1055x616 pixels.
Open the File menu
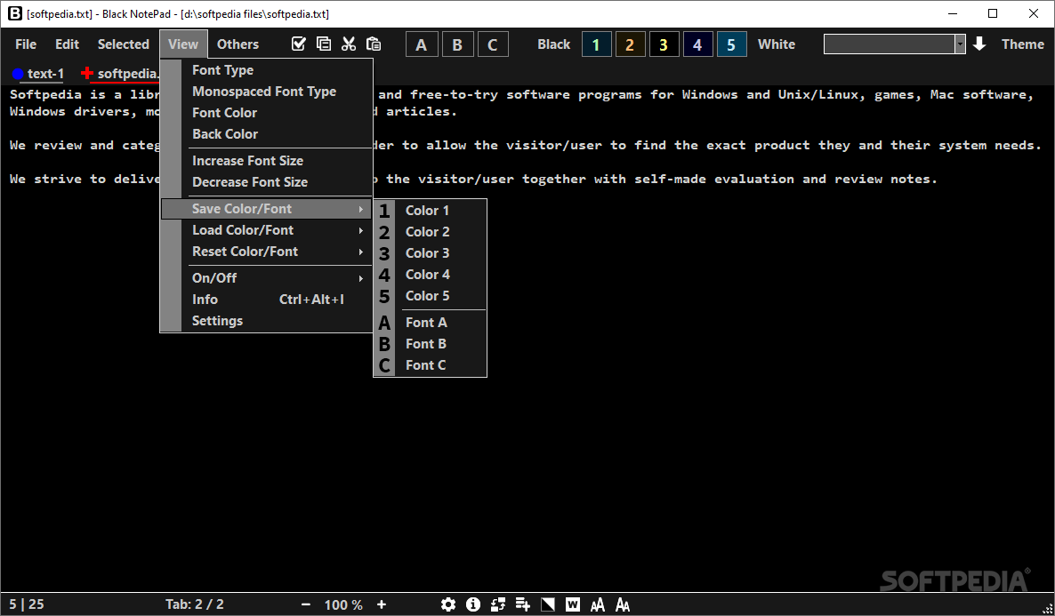pos(26,44)
